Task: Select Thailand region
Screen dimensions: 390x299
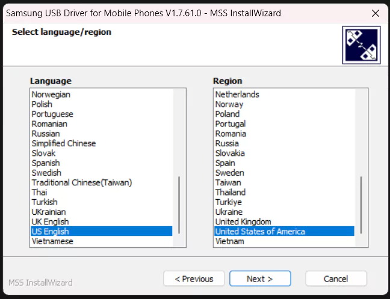Action: [x=284, y=193]
